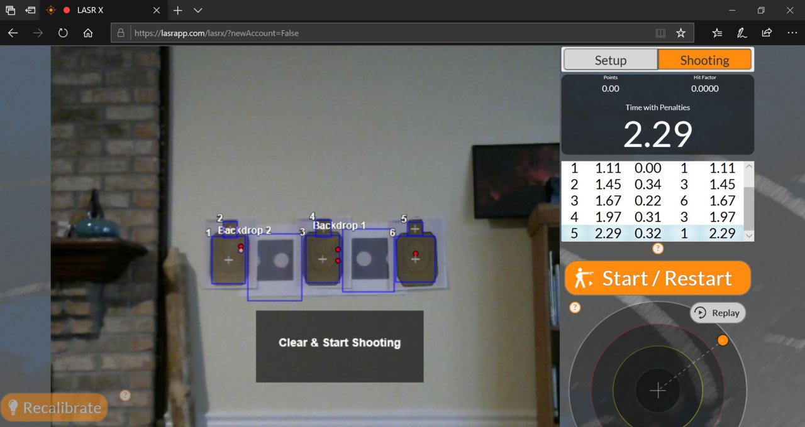Select the 0.32 split in shot 5 row
This screenshot has width=805, height=427.
pos(648,233)
